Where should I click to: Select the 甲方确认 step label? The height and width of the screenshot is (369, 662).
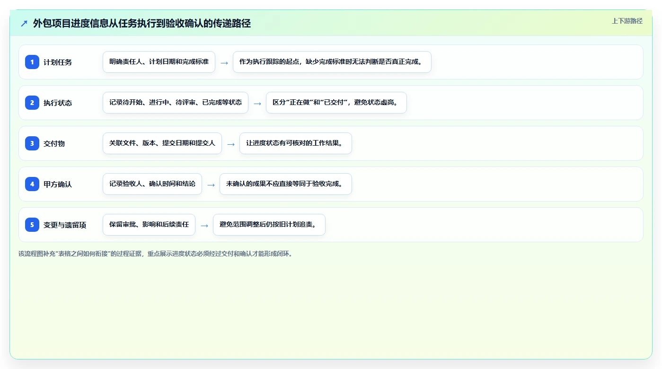click(58, 184)
